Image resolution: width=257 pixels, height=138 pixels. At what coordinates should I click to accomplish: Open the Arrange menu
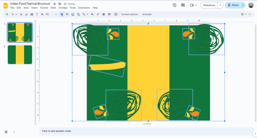click(x=63, y=8)
